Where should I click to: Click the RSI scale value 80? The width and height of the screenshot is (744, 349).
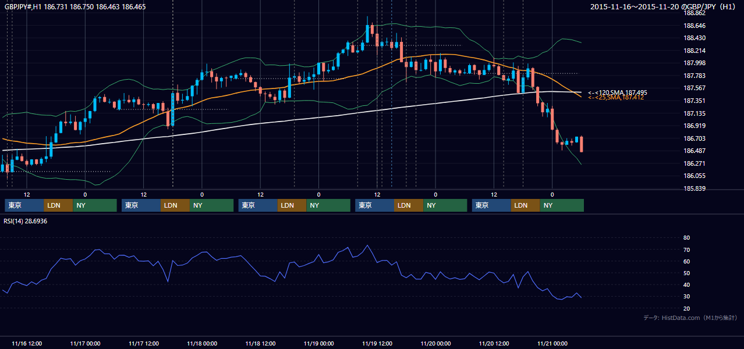(x=686, y=238)
